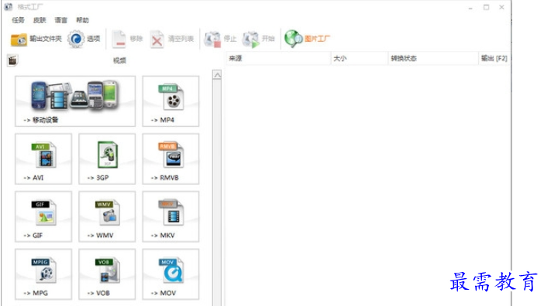Viewport: 544px width, 306px height.
Task: Choose convert to MOV
Action: tap(170, 274)
